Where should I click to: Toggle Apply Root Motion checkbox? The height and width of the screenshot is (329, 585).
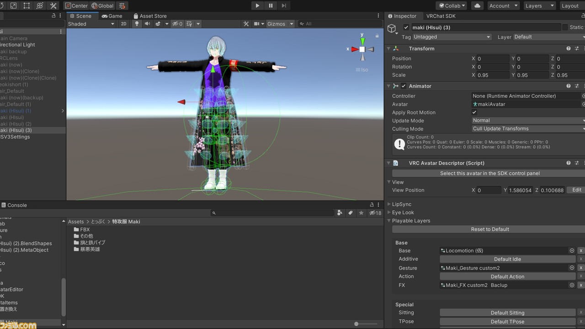coord(474,112)
